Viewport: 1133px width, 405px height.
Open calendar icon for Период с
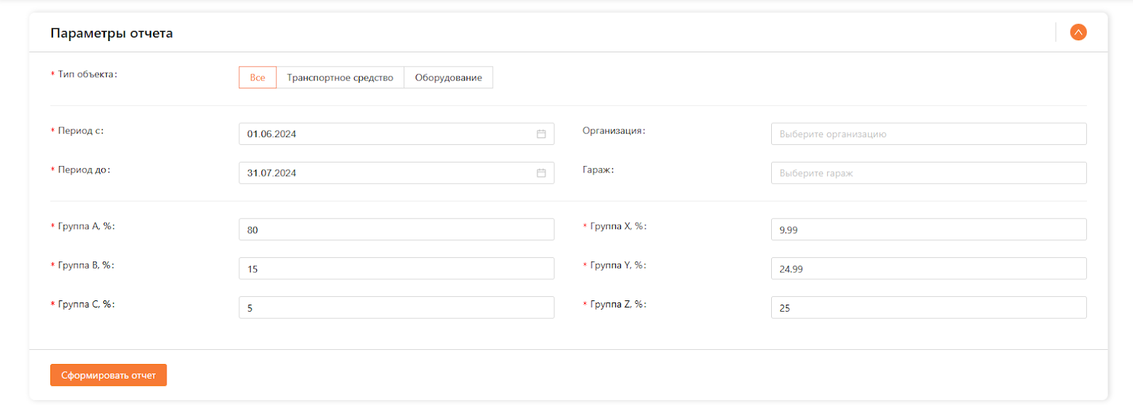click(x=541, y=134)
